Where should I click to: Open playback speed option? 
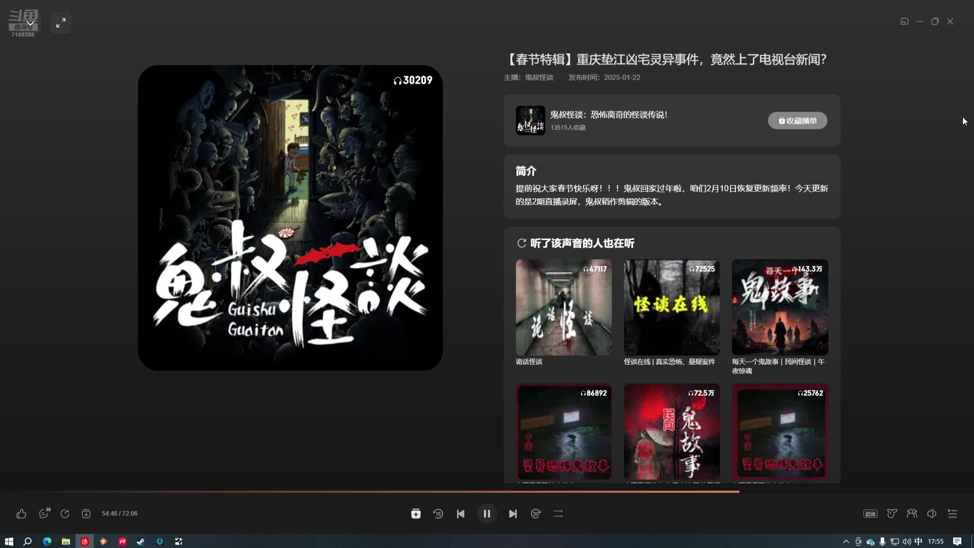(871, 513)
